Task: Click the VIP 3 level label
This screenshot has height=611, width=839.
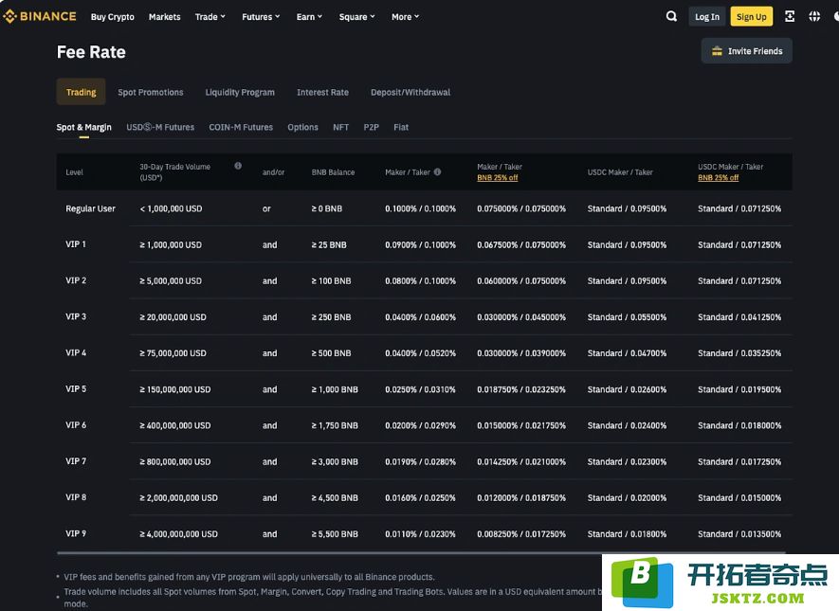Action: [76, 316]
